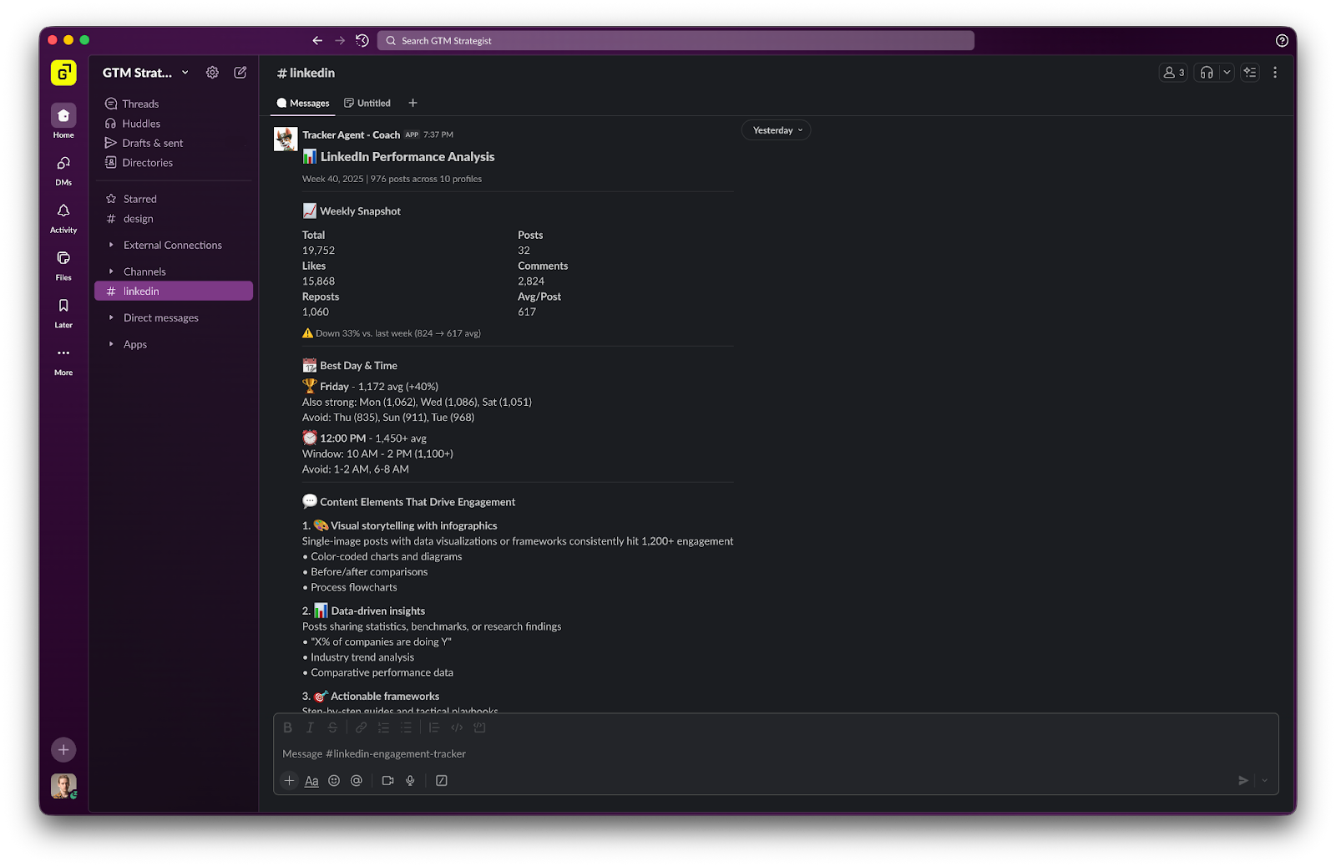Viewport: 1336px width, 867px height.
Task: Open the emoji picker
Action: coord(334,780)
